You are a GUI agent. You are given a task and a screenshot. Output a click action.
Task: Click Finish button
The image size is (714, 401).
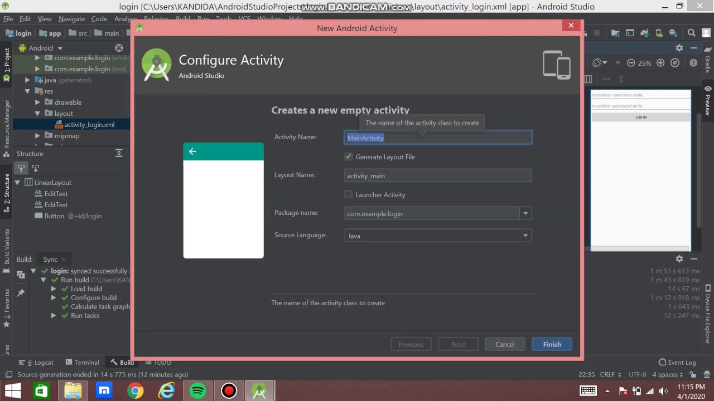click(552, 344)
